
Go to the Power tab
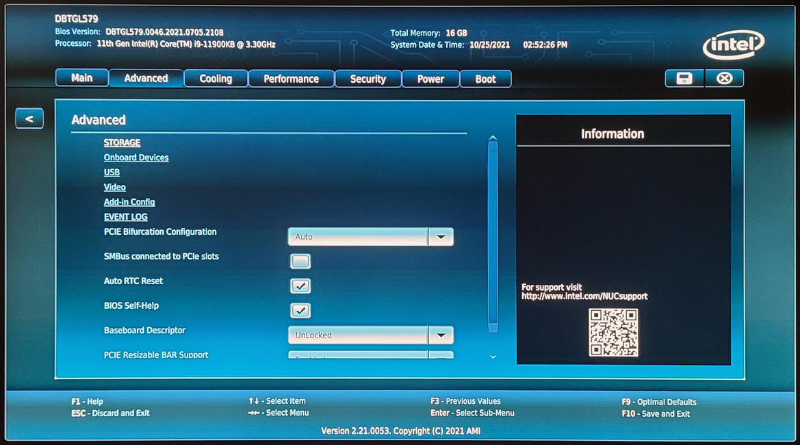(x=430, y=79)
